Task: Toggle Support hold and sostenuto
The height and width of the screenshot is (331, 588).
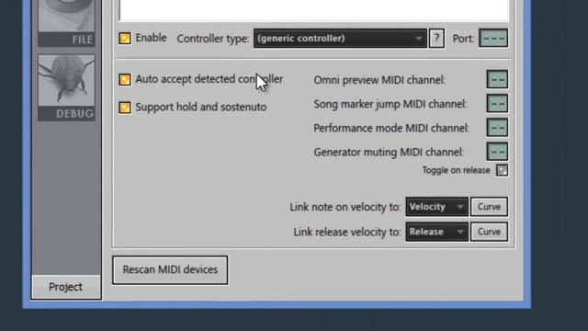Action: click(x=125, y=108)
